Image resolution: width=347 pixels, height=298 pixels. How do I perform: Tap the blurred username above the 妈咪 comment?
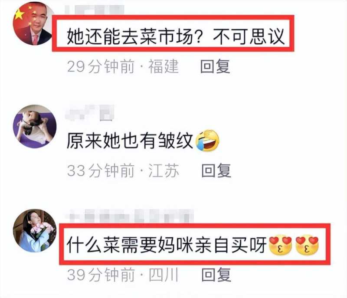tap(131, 216)
